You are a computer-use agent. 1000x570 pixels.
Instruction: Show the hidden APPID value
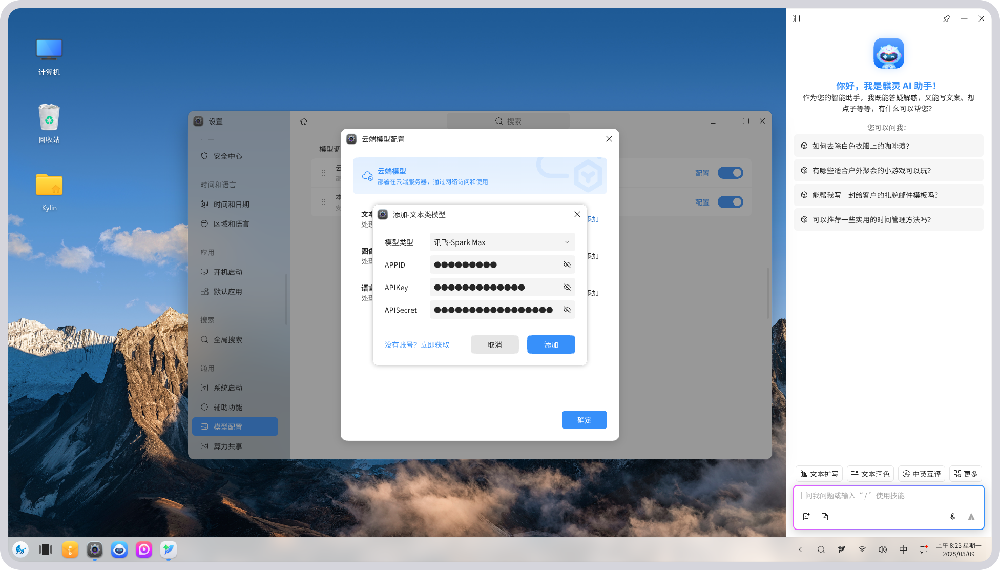click(567, 264)
